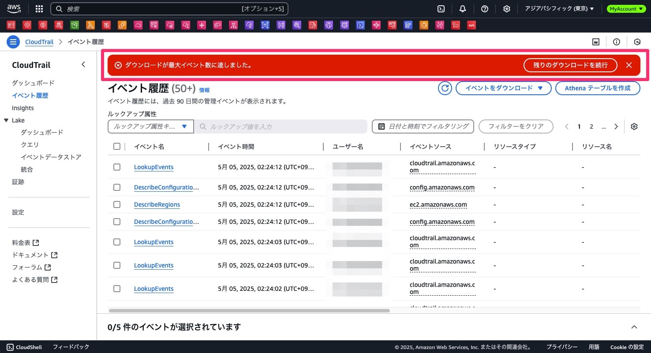
Task: Open the orange Lambda favorite icon
Action: (90, 25)
